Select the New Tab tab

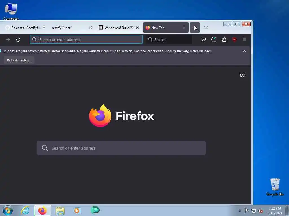tap(165, 28)
